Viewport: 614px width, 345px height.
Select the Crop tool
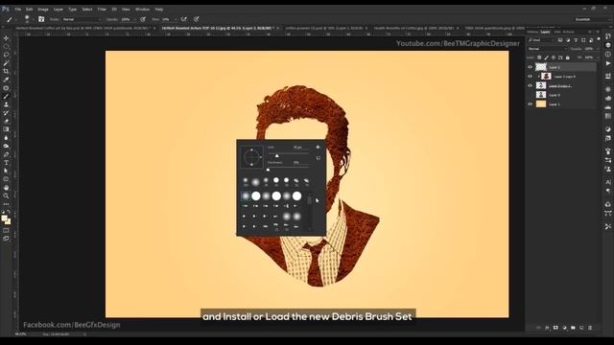[x=7, y=71]
